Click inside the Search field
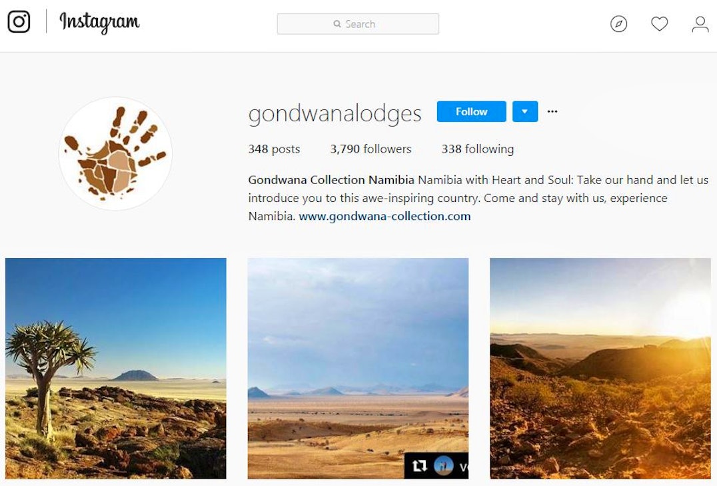The image size is (717, 486). [358, 24]
